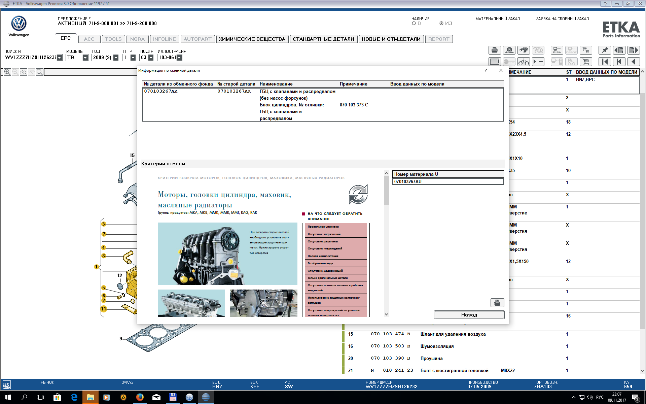This screenshot has width=646, height=404.
Task: Switch to СТАНДАРТНЫЕ ДЕТАЛИ tab
Action: click(323, 39)
